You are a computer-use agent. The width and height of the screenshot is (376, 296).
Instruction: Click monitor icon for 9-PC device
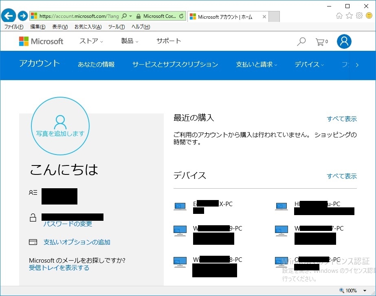tap(180, 231)
